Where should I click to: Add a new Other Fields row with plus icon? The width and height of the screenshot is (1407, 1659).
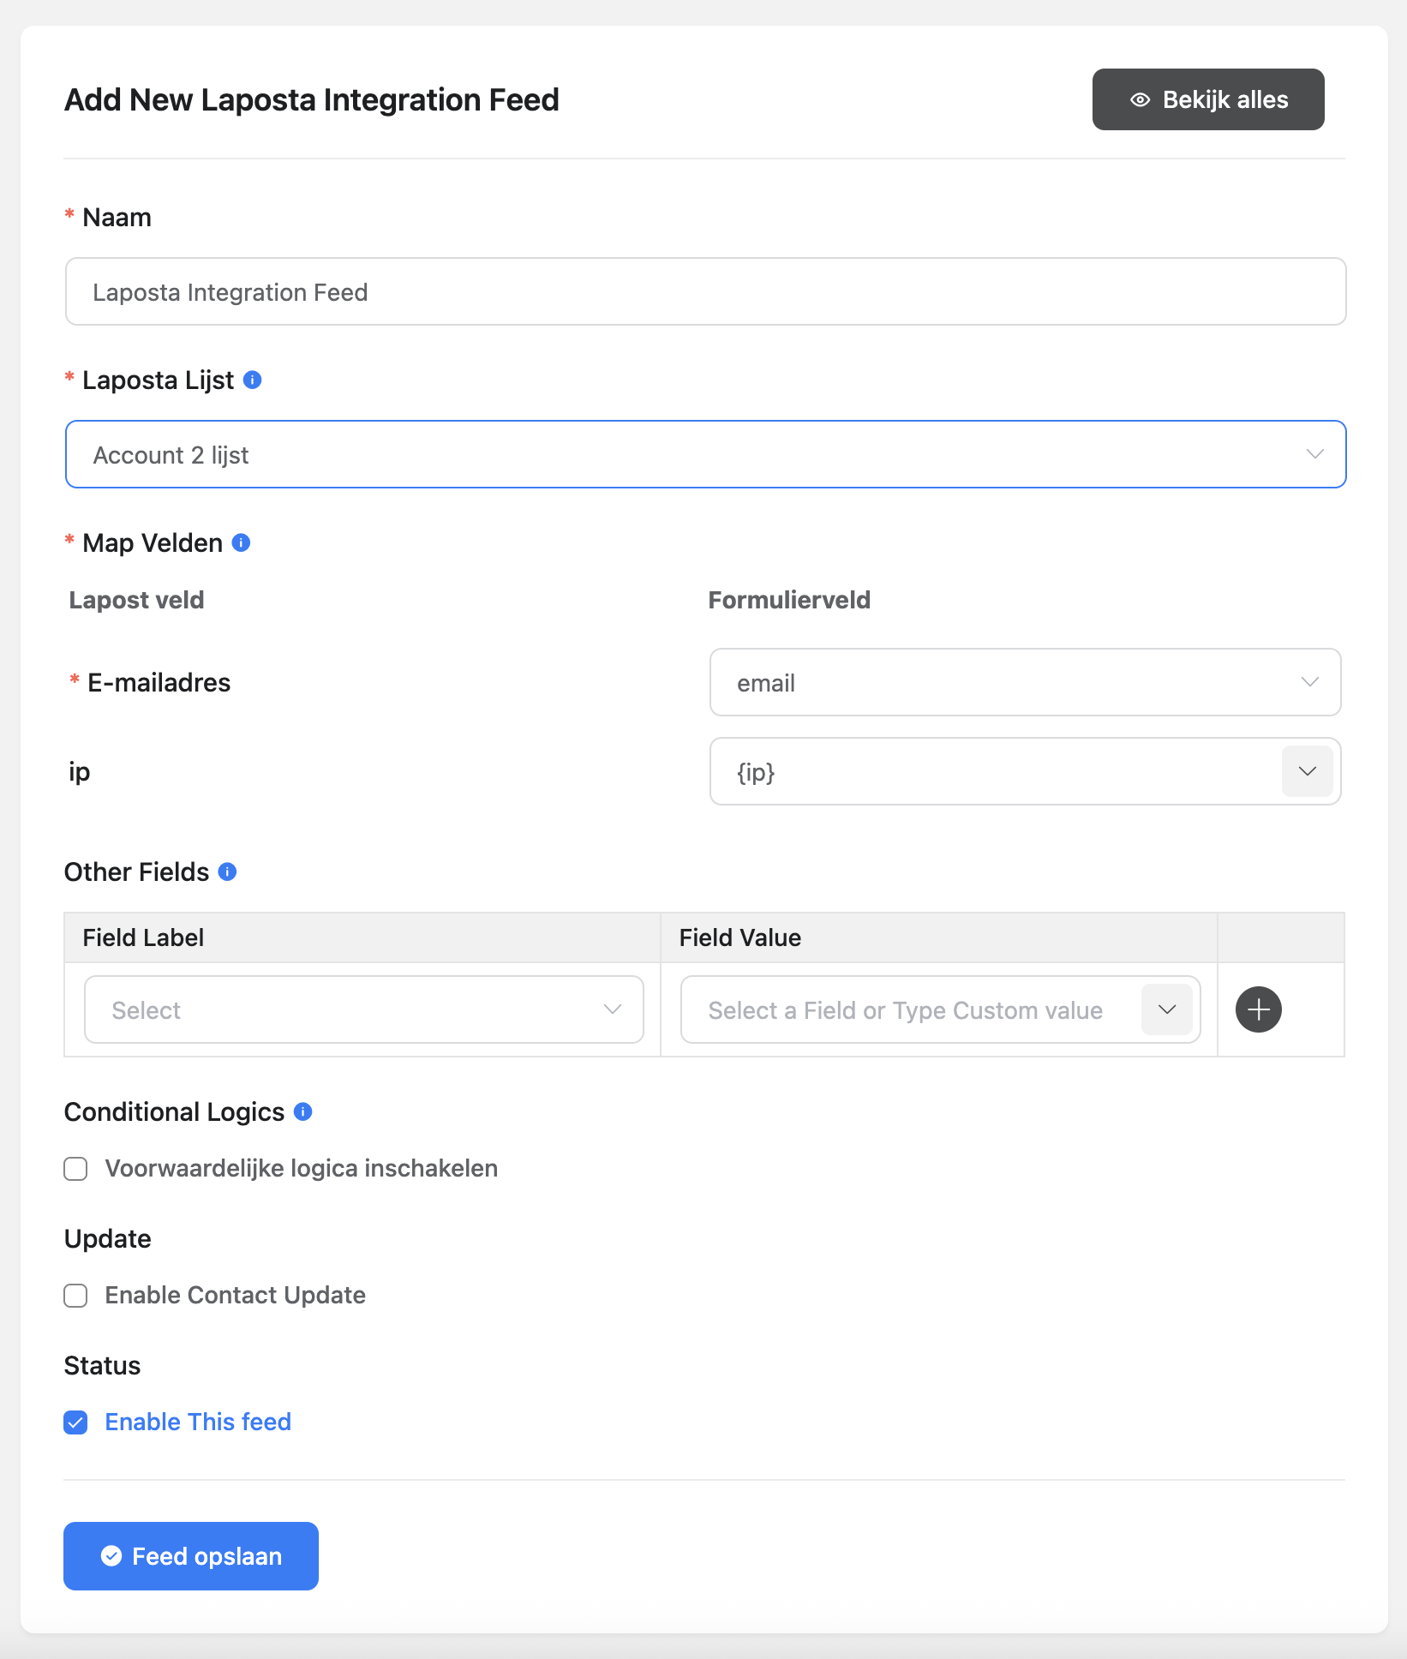[x=1259, y=1009]
